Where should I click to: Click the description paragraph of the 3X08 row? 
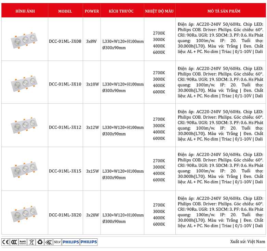(x=221, y=38)
